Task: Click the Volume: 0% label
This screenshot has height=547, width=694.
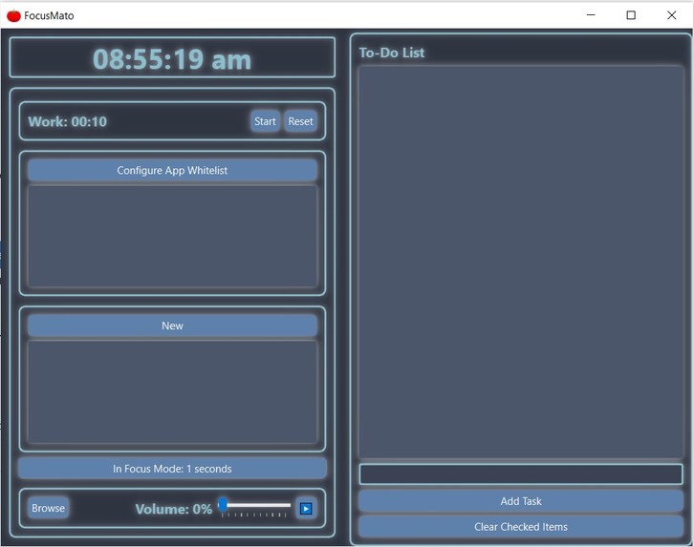Action: [174, 509]
